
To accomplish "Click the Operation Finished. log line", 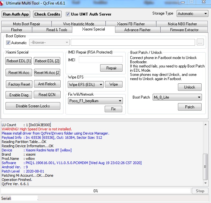I will pos(17,180).
